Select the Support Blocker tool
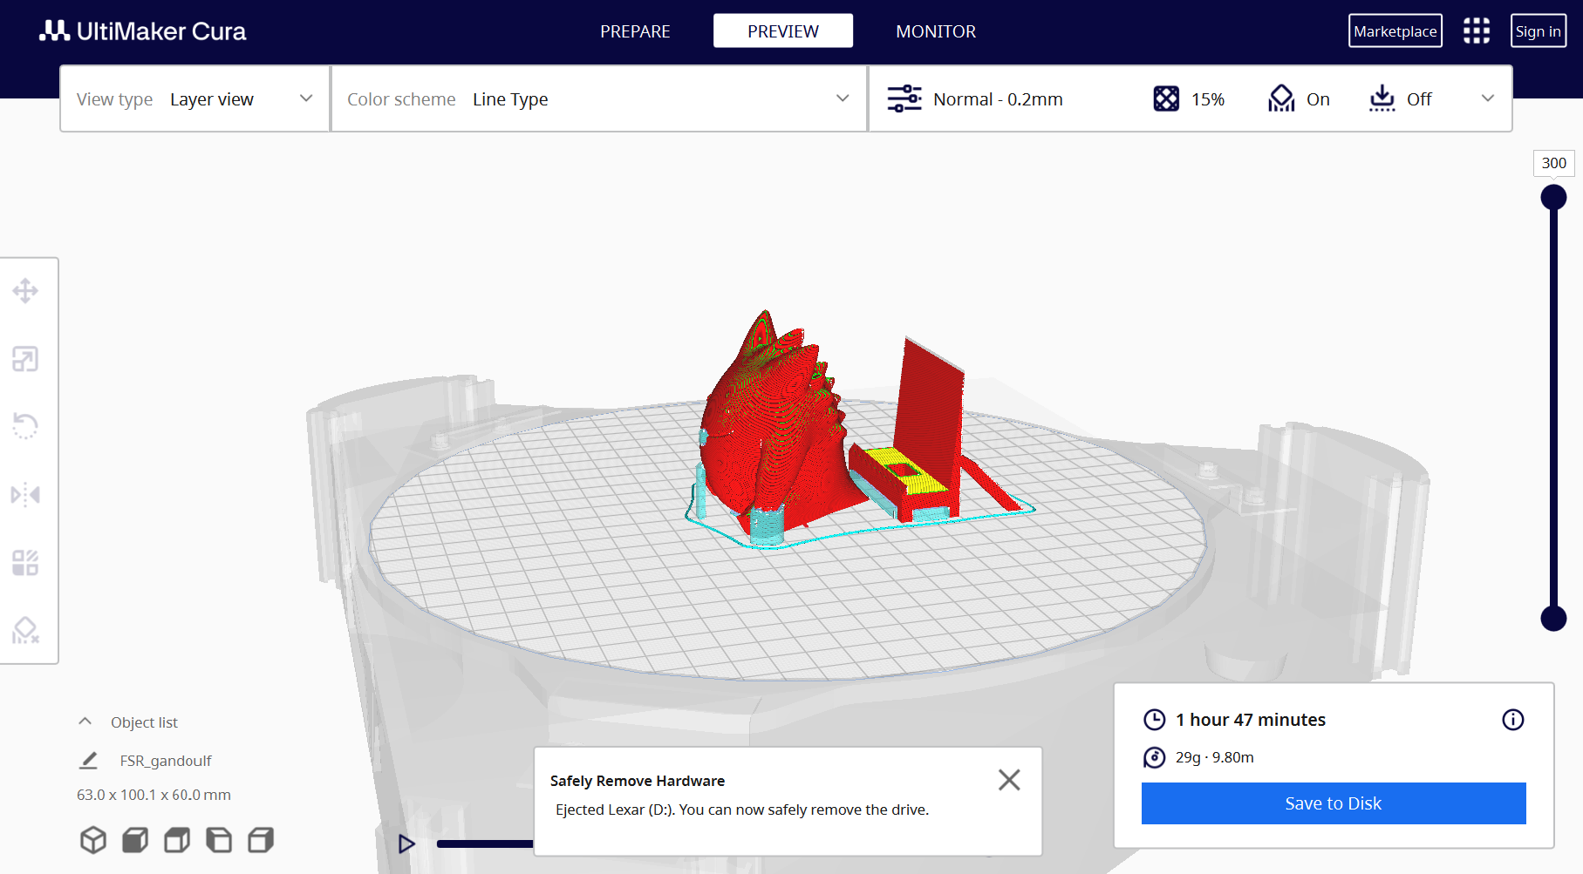The image size is (1583, 874). tap(25, 630)
